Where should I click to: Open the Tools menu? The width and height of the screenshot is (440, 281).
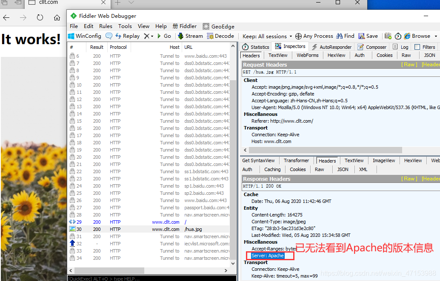tap(125, 26)
